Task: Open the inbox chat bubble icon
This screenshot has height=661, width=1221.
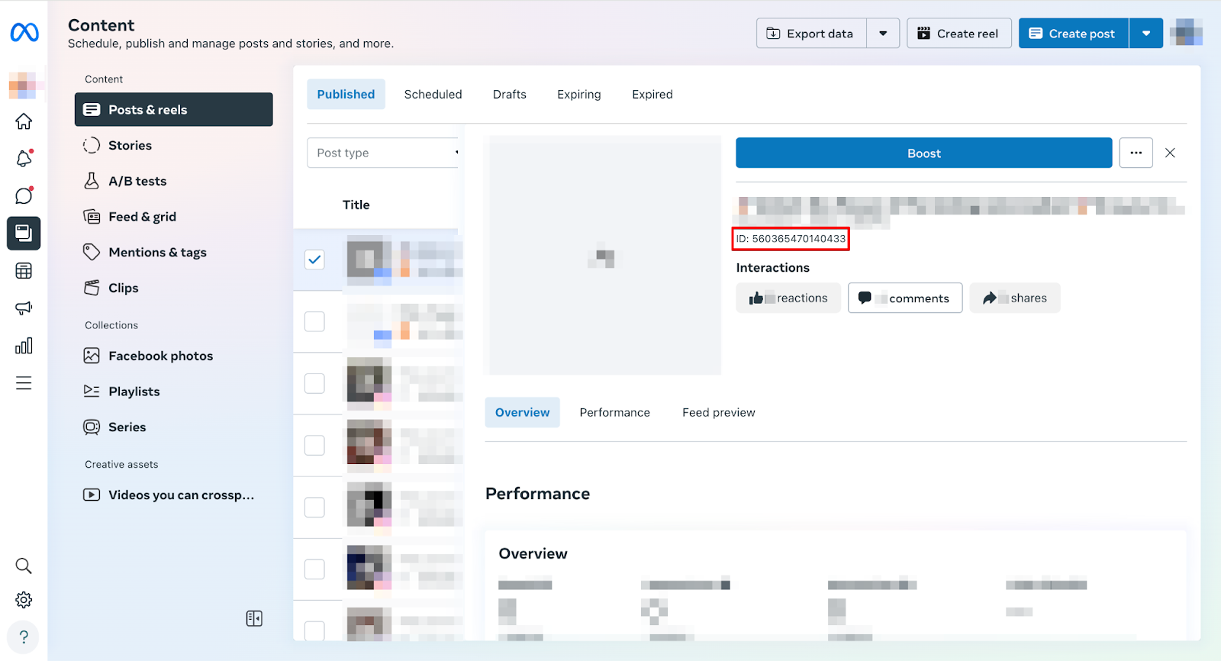Action: [x=24, y=196]
